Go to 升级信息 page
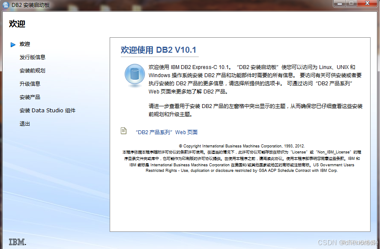 pos(30,84)
